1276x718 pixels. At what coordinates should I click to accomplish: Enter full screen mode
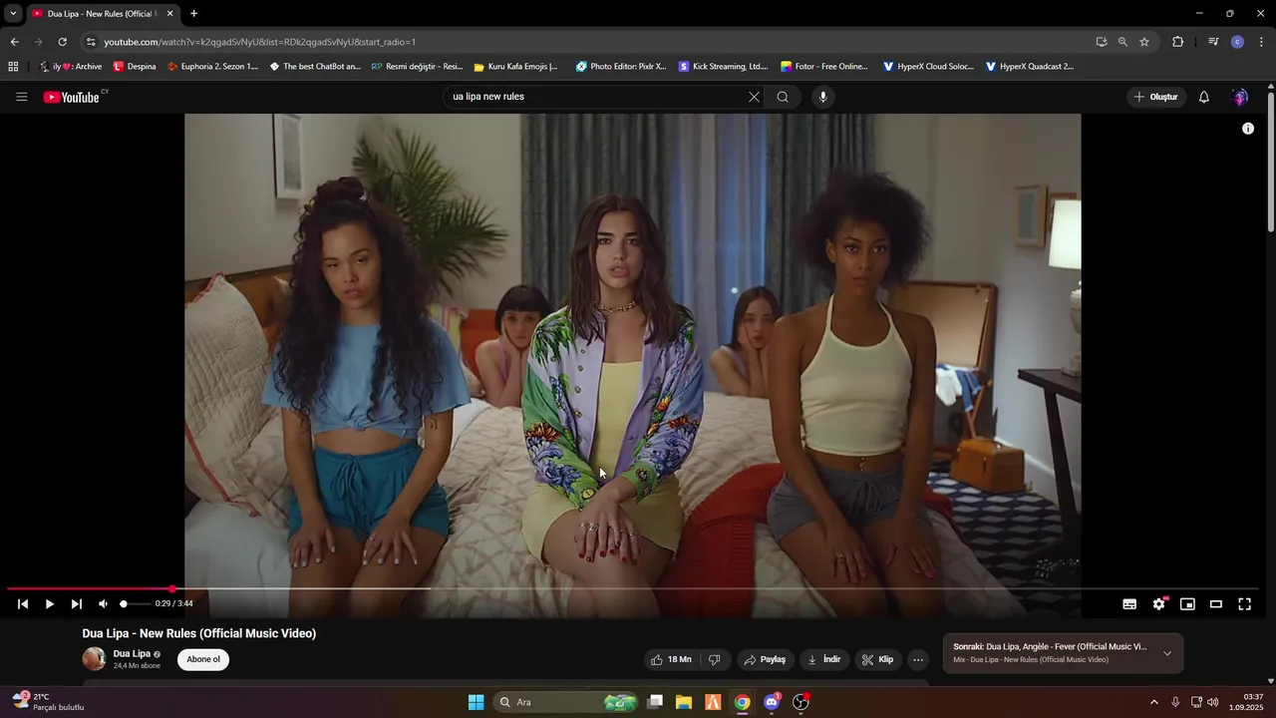[1244, 603]
